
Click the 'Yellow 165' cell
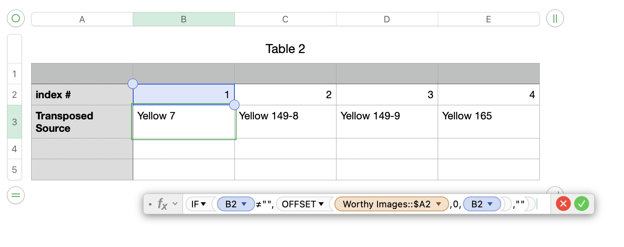pos(488,121)
